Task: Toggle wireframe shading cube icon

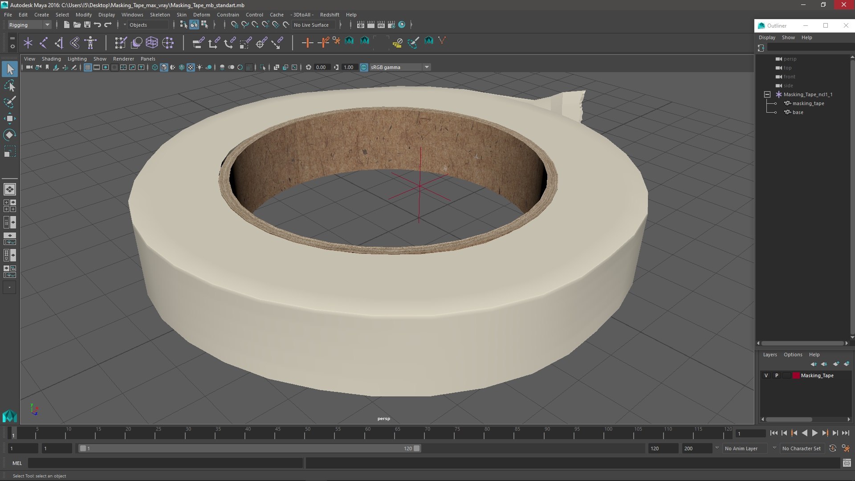Action: [x=155, y=67]
